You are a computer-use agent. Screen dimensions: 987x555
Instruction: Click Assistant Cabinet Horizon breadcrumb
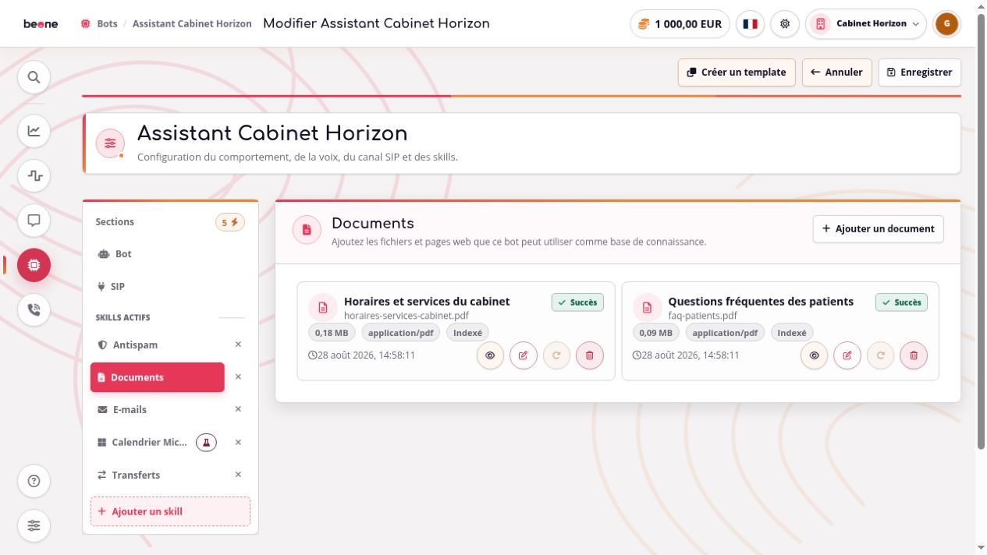tap(192, 23)
